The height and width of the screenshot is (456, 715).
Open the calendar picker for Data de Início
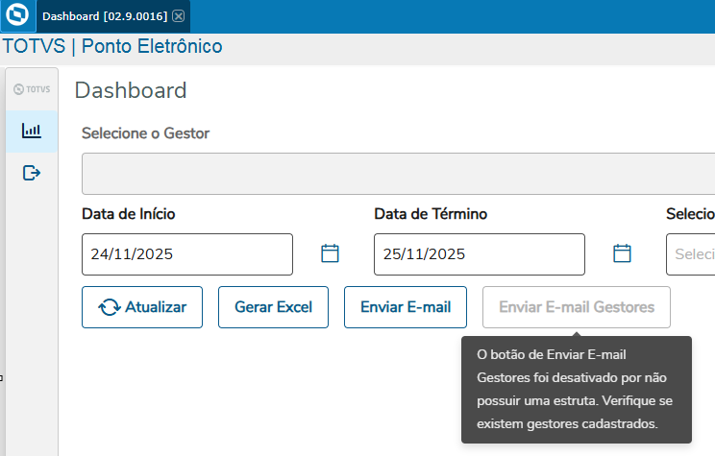tap(330, 253)
